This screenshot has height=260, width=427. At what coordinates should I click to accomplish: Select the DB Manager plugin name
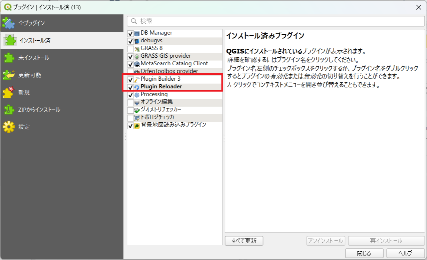tap(156, 33)
